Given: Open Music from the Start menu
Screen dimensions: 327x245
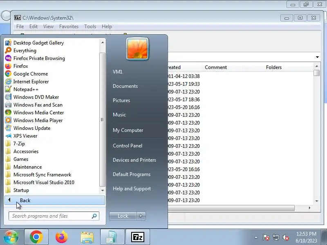Looking at the screenshot, I should pos(119,115).
